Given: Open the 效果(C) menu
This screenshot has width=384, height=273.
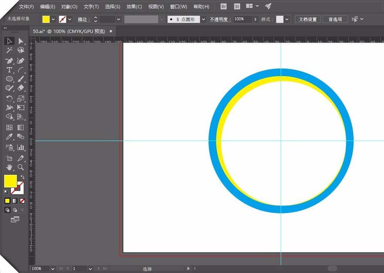Looking at the screenshot, I should click(x=134, y=7).
